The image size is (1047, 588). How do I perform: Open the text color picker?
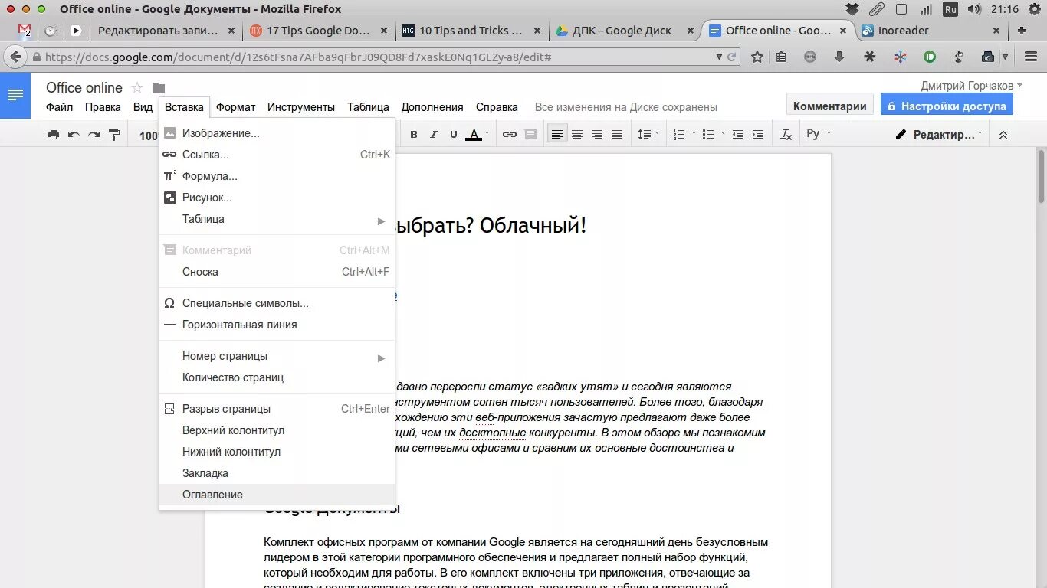[x=478, y=135]
